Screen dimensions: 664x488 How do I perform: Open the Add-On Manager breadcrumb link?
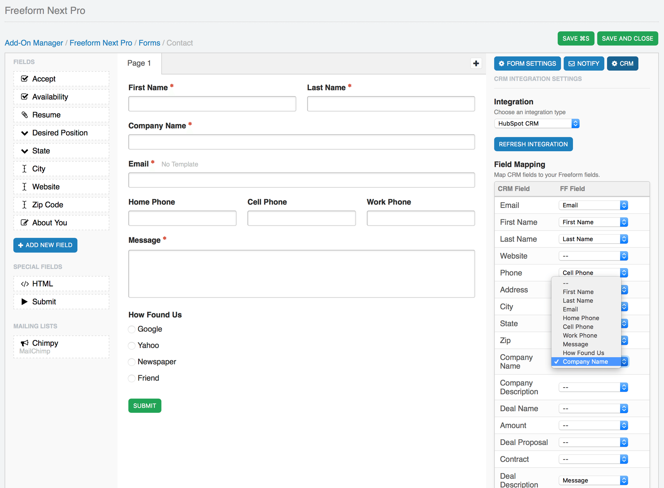(x=34, y=43)
